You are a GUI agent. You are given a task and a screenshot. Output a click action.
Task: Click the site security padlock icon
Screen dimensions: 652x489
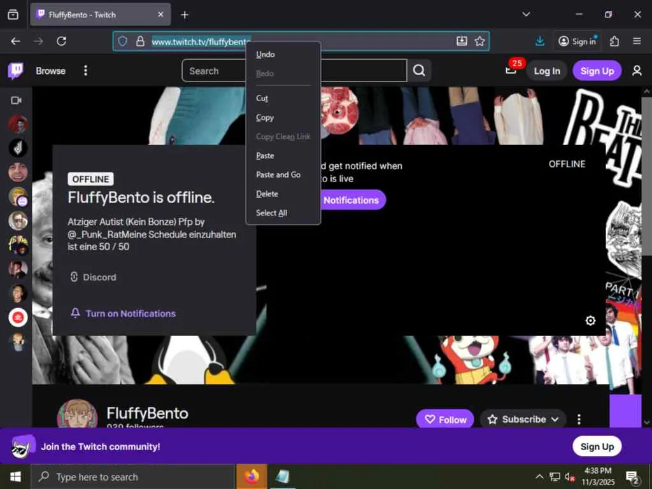point(140,41)
